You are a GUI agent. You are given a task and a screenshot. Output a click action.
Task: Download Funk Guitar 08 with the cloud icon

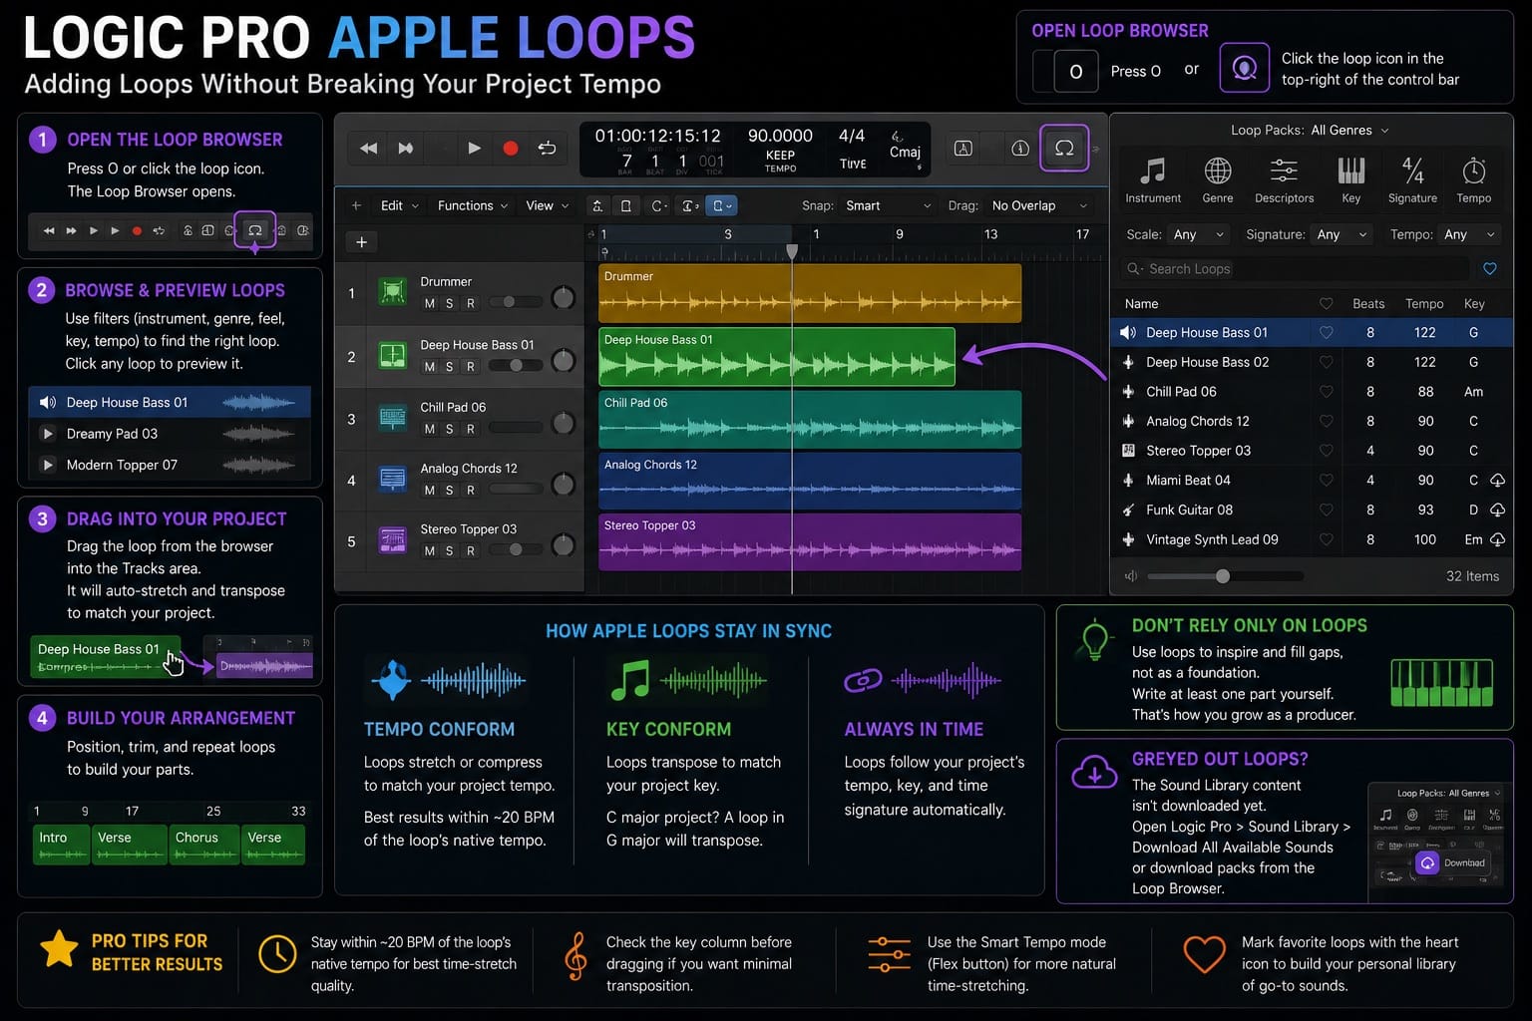pyautogui.click(x=1497, y=510)
